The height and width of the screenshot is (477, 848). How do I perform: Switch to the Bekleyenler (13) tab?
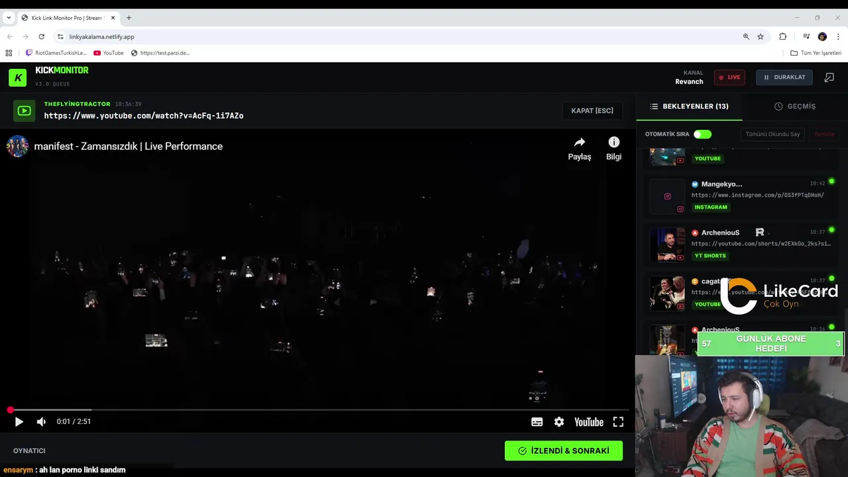[689, 106]
